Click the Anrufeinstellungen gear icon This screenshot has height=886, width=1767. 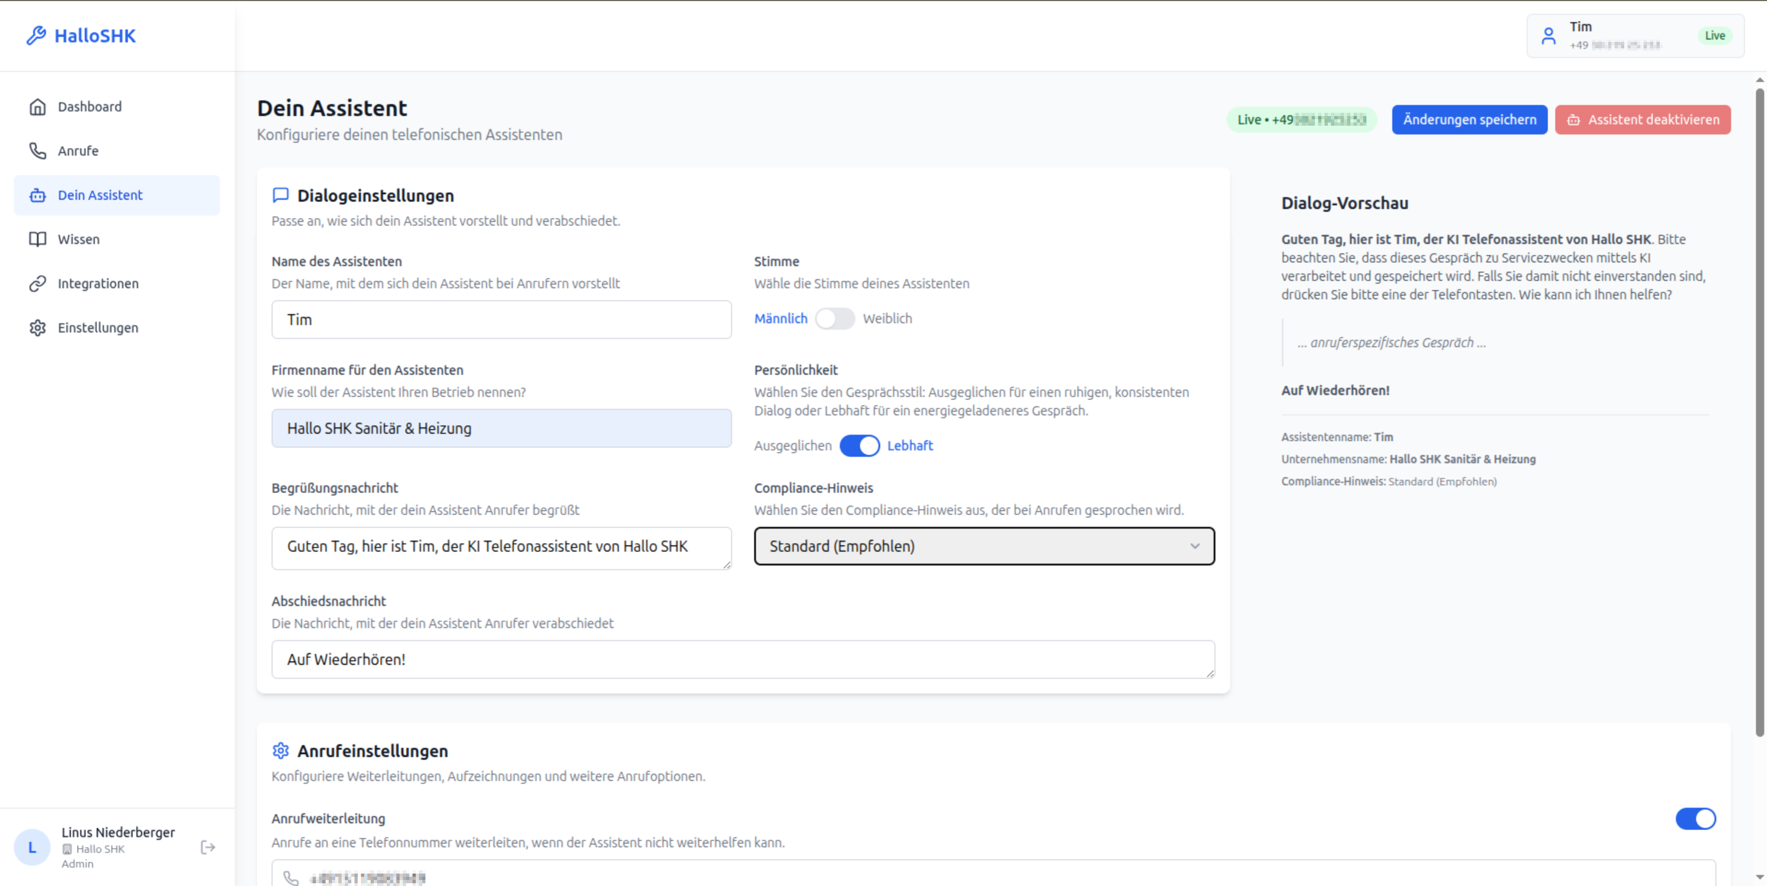(x=280, y=750)
